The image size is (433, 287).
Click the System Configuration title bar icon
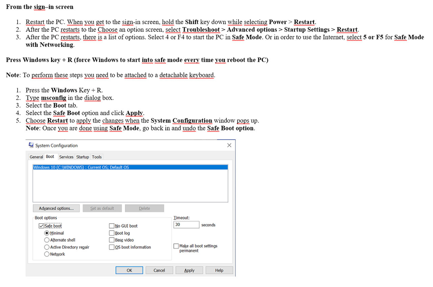tap(31, 145)
